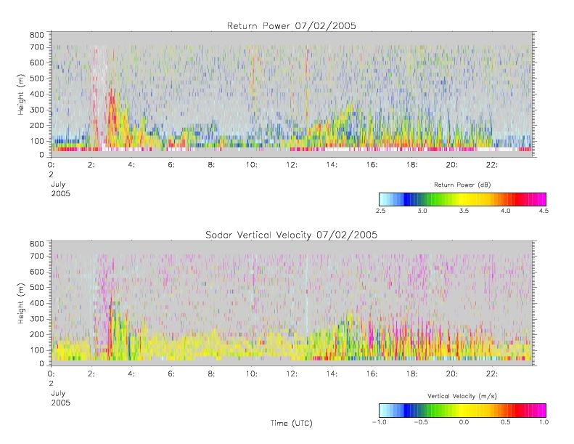Image resolution: width=574 pixels, height=444 pixels.
Task: Click the "22:" time tick under Return Power plot
Action: point(491,165)
